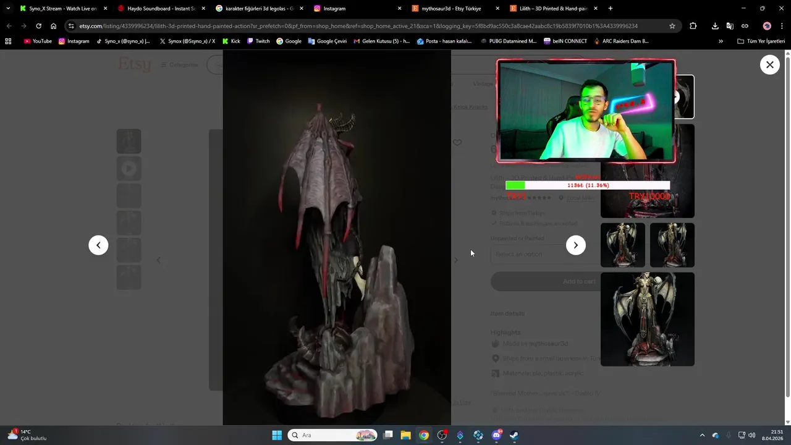Screen dimensions: 791x445
Task: Expand the tab search dropdown
Action: coord(7,9)
